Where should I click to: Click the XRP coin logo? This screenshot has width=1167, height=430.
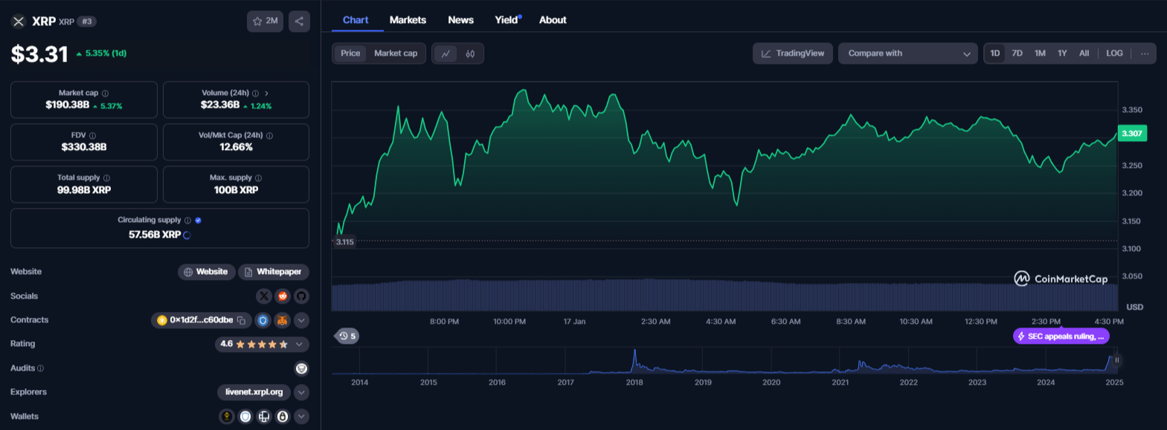click(x=19, y=22)
